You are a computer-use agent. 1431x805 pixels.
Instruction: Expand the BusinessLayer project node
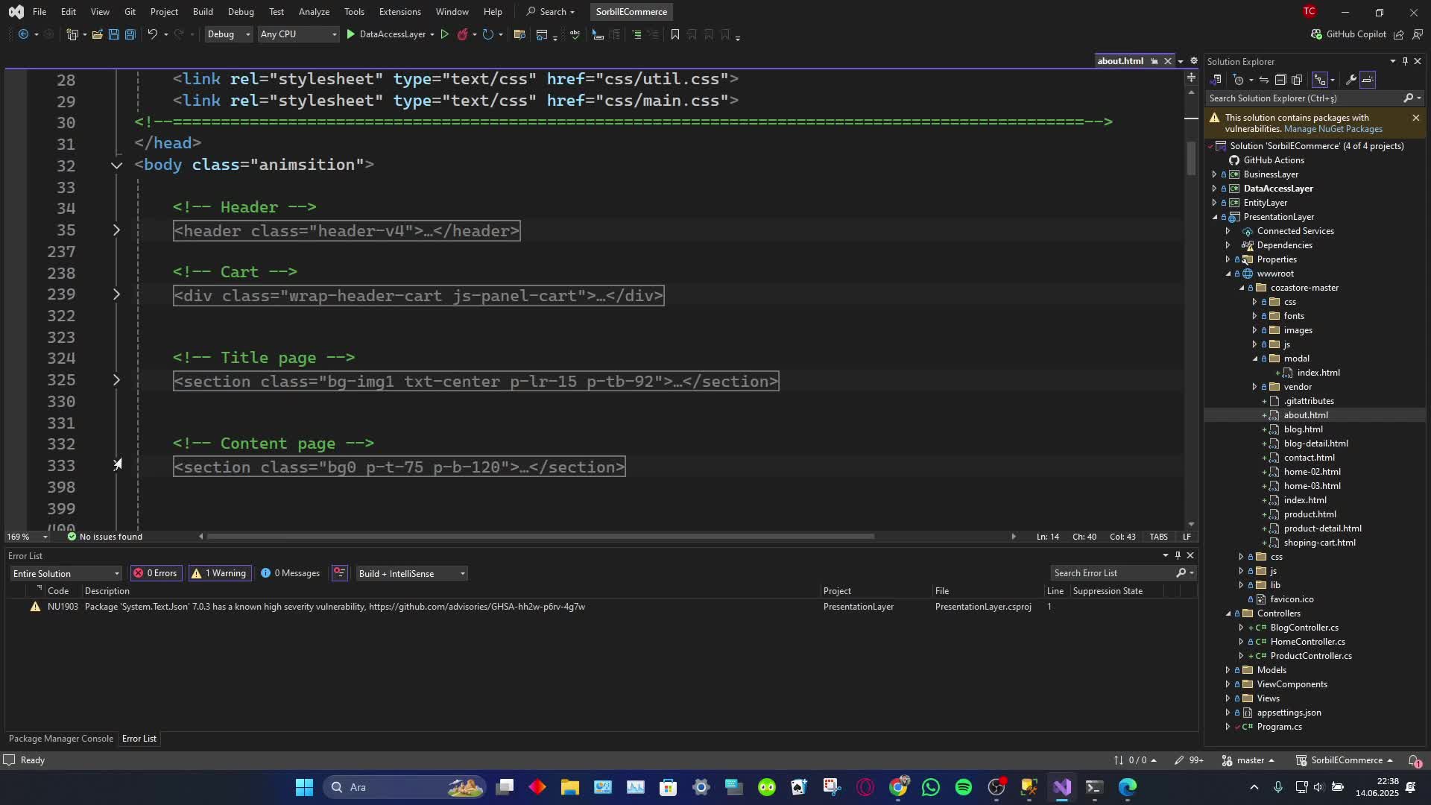[1214, 174]
